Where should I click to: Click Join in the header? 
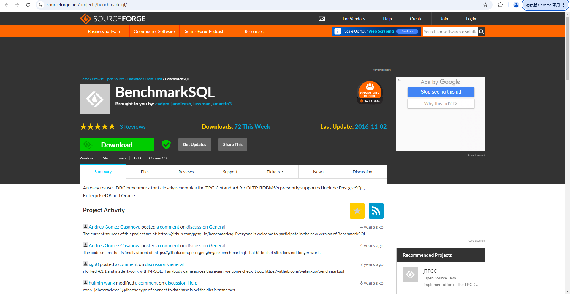tap(444, 19)
